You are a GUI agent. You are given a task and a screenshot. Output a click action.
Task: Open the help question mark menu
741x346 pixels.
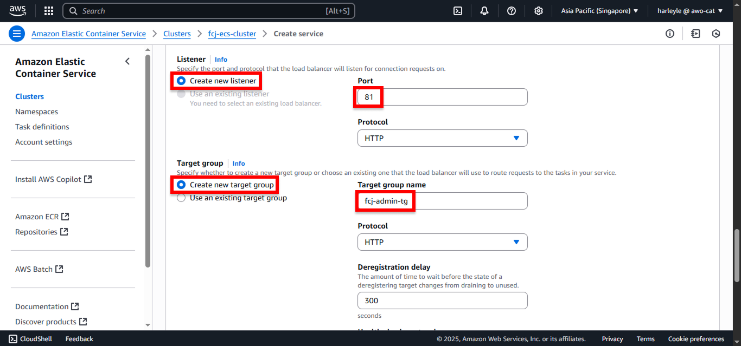[511, 11]
